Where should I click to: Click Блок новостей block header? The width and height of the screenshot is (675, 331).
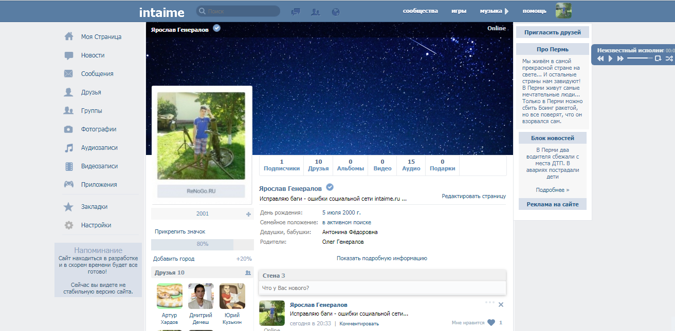pos(553,138)
